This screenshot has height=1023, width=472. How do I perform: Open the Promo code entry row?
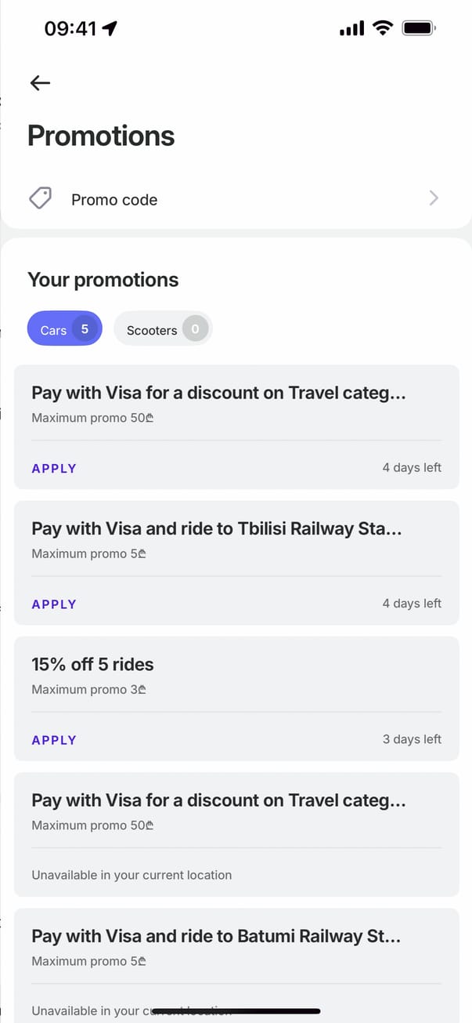pos(235,199)
